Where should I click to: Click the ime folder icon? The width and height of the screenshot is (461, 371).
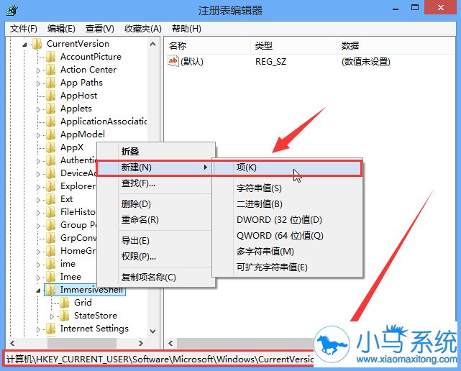click(x=50, y=264)
